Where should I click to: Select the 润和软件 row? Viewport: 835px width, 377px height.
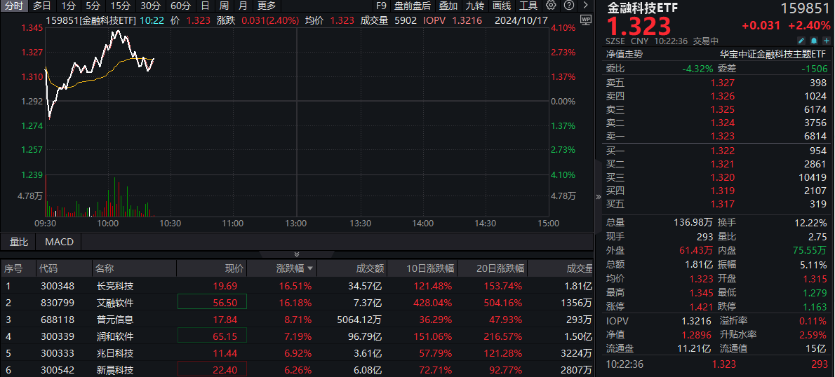[x=297, y=336]
